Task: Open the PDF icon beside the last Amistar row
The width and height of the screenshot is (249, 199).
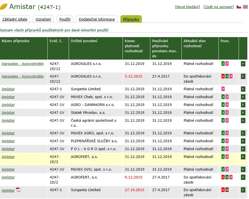Action: pos(19,190)
